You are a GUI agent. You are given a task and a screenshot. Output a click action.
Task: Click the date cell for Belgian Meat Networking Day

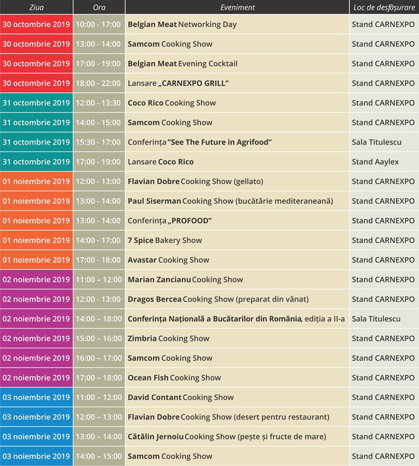click(36, 24)
